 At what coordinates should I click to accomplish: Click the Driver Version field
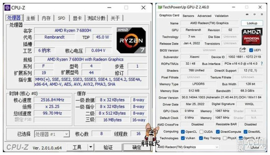pyautogui.click(x=221, y=97)
